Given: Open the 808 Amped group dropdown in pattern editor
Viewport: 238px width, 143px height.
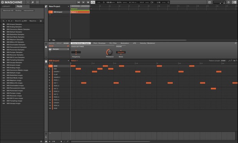Looking at the screenshot, I should tap(68, 61).
